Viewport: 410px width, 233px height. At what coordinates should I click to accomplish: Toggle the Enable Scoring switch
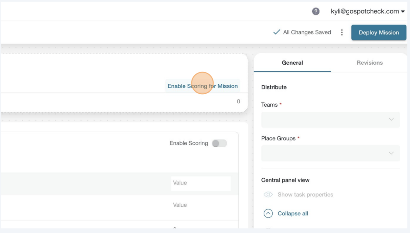point(219,143)
